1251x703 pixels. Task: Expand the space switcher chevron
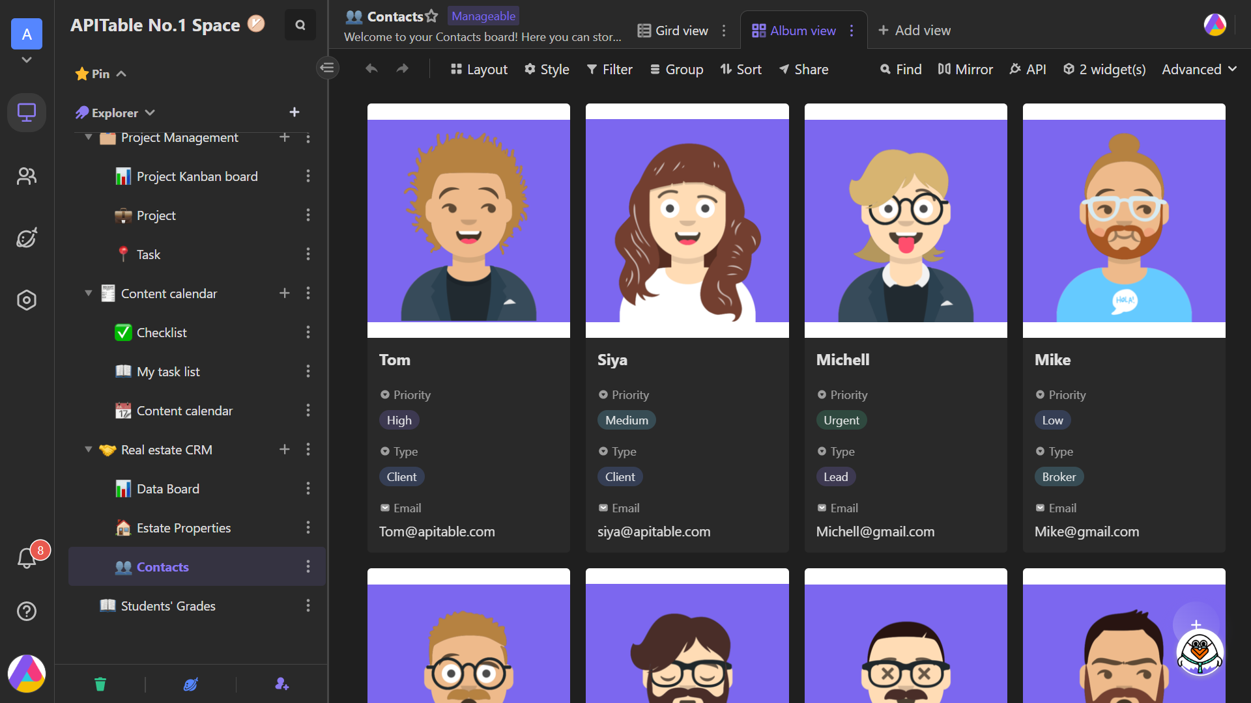(x=27, y=60)
